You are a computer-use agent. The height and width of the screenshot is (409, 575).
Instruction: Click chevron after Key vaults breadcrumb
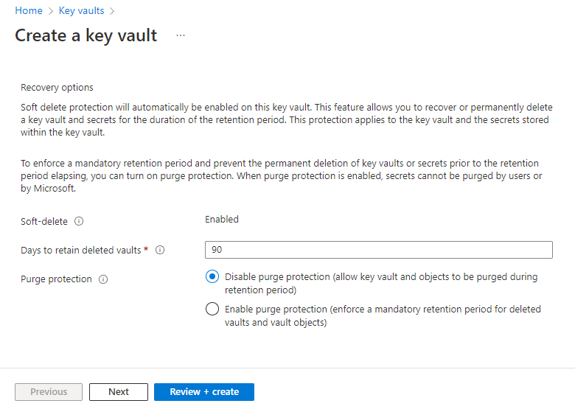pyautogui.click(x=112, y=11)
